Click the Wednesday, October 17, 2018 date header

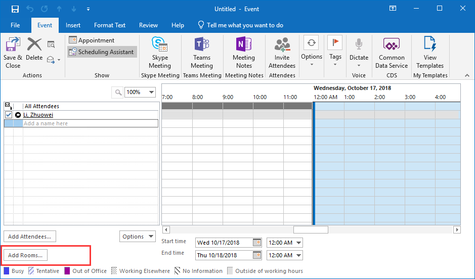352,88
